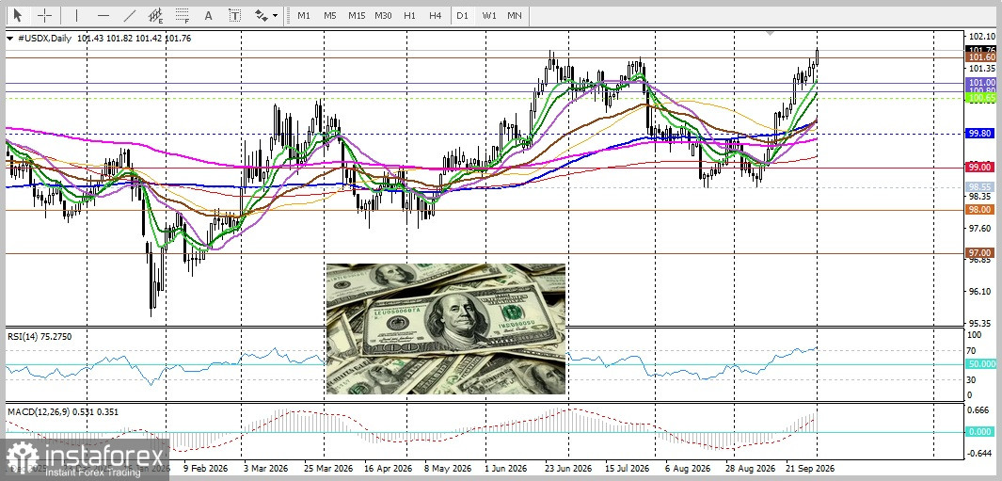Click the 3 Mar 2026 date label
The width and height of the screenshot is (1002, 481).
(265, 468)
